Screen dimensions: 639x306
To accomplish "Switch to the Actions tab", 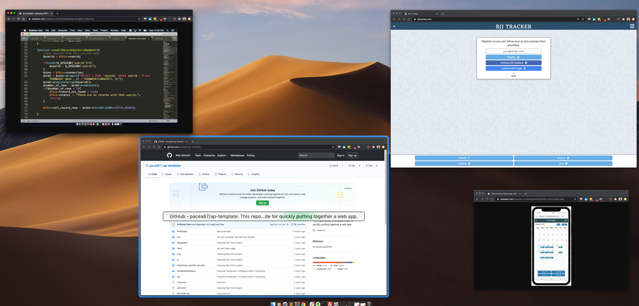I will 204,174.
